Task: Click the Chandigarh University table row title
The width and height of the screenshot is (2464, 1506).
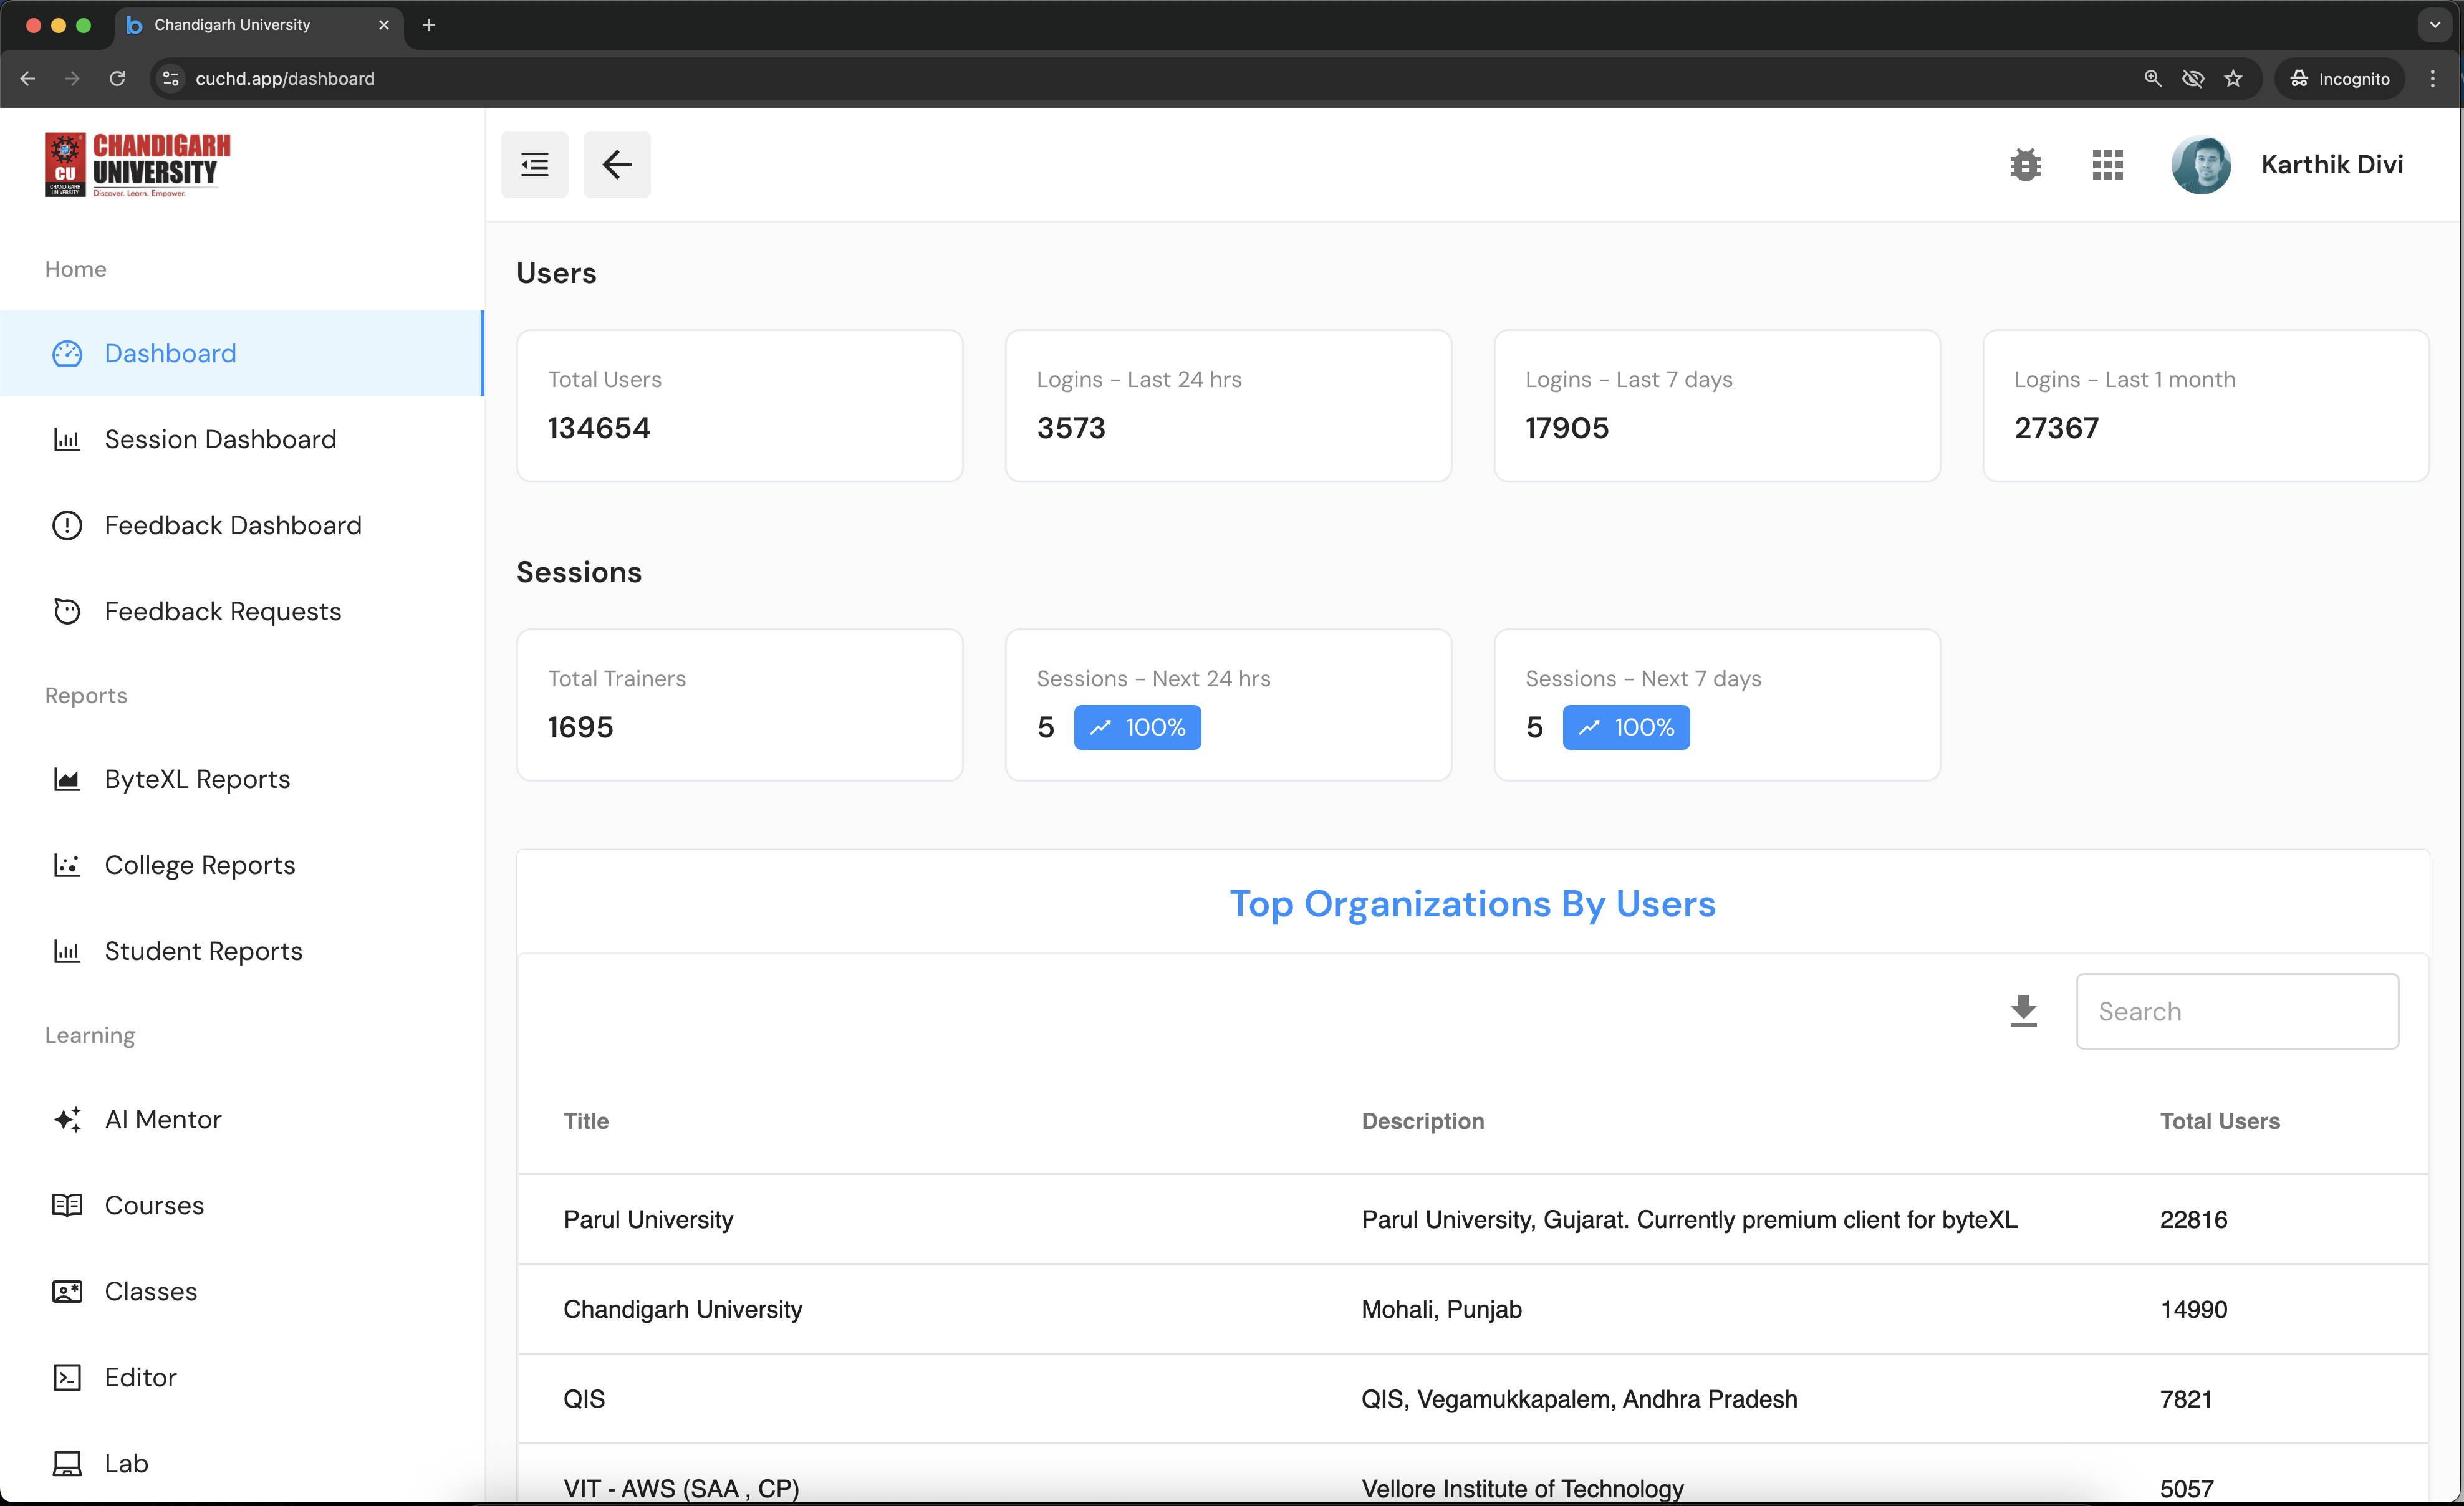Action: 683,1309
